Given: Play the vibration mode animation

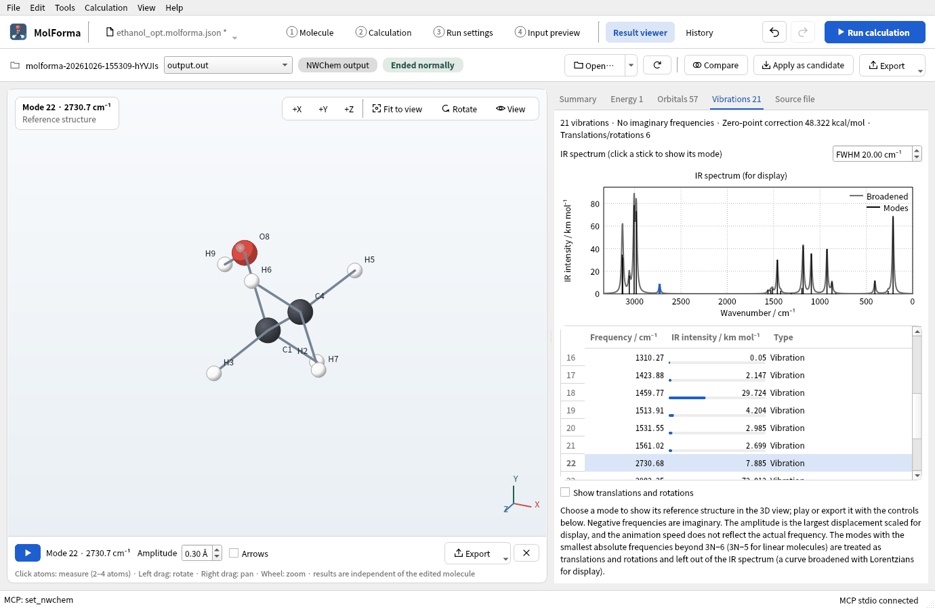Looking at the screenshot, I should [x=28, y=553].
